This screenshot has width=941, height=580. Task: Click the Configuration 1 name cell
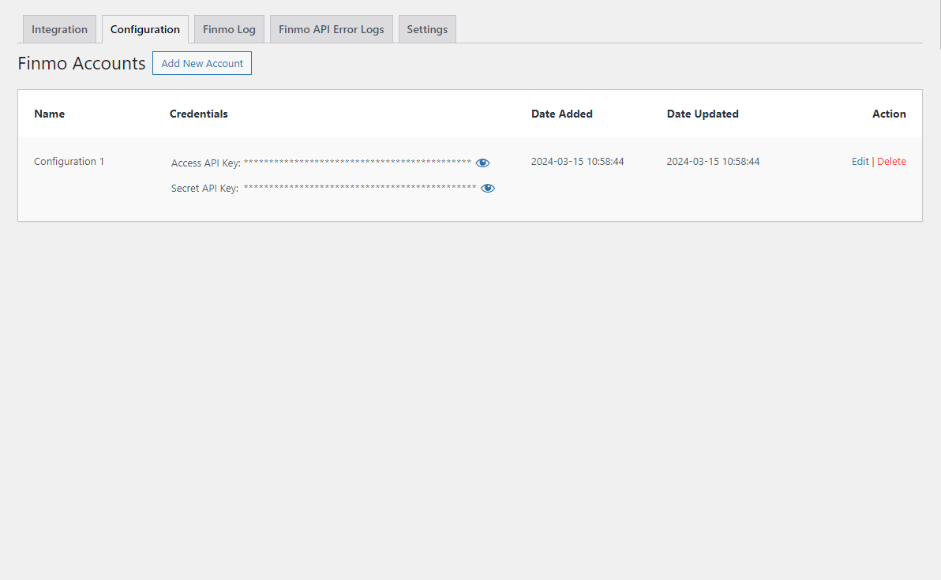pyautogui.click(x=69, y=161)
